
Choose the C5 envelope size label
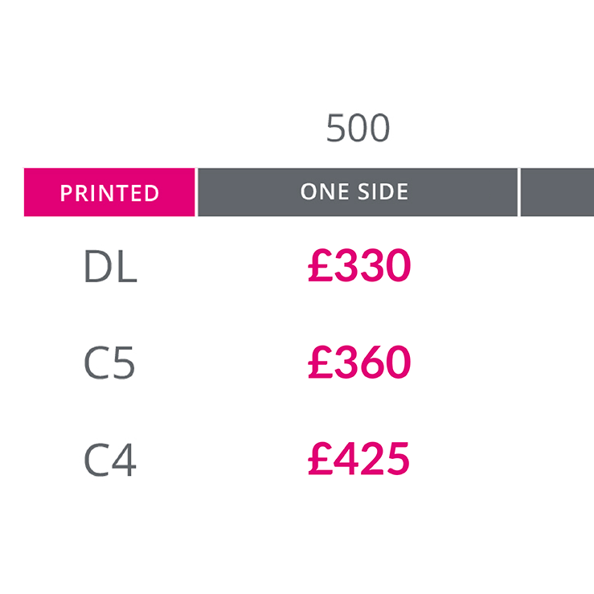click(x=109, y=363)
